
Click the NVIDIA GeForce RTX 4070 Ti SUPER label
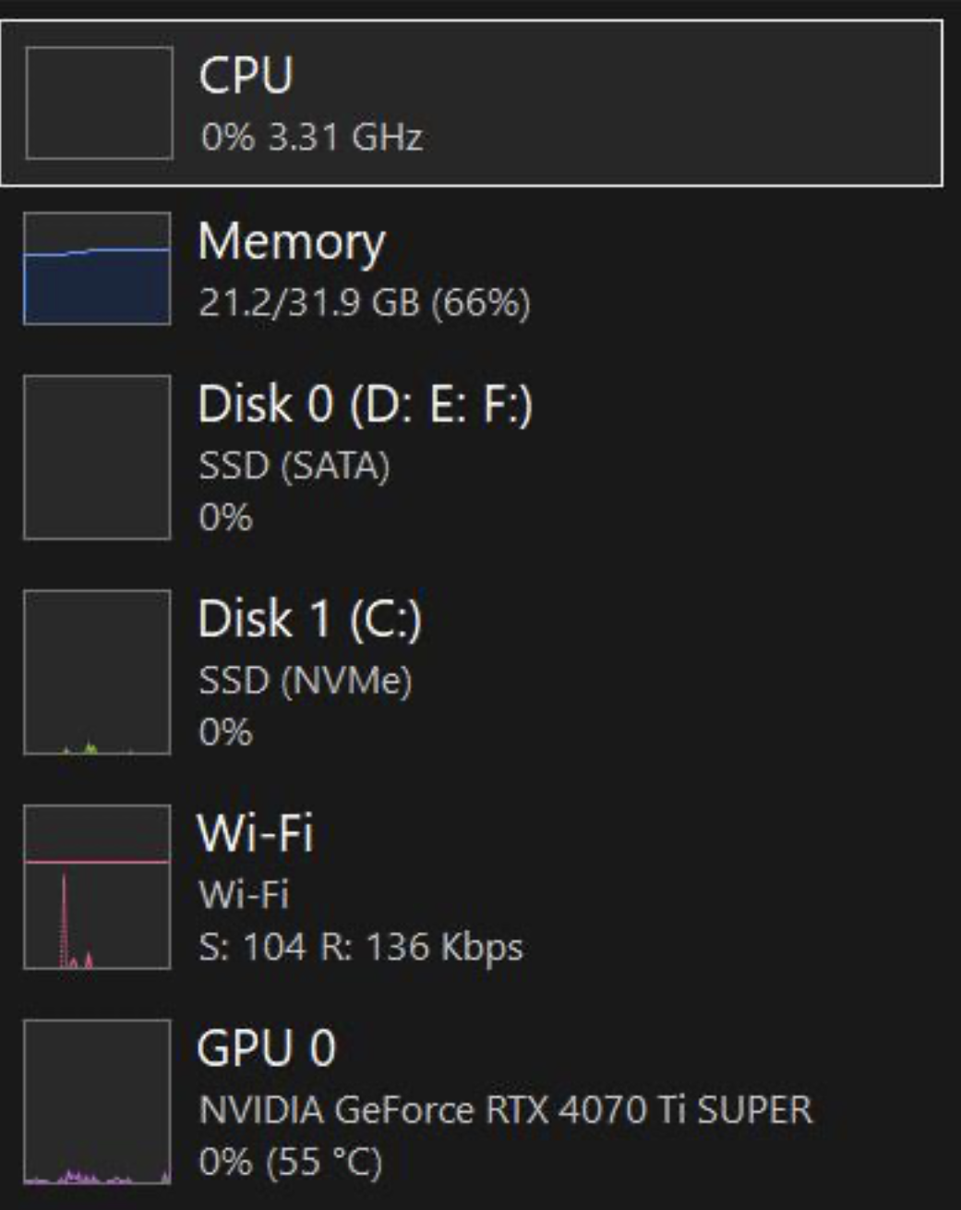click(506, 1109)
